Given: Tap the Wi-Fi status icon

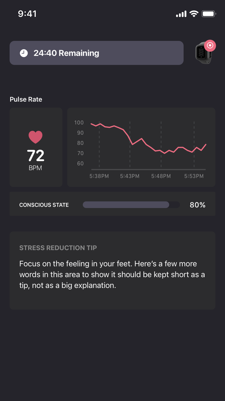Looking at the screenshot, I should [194, 14].
